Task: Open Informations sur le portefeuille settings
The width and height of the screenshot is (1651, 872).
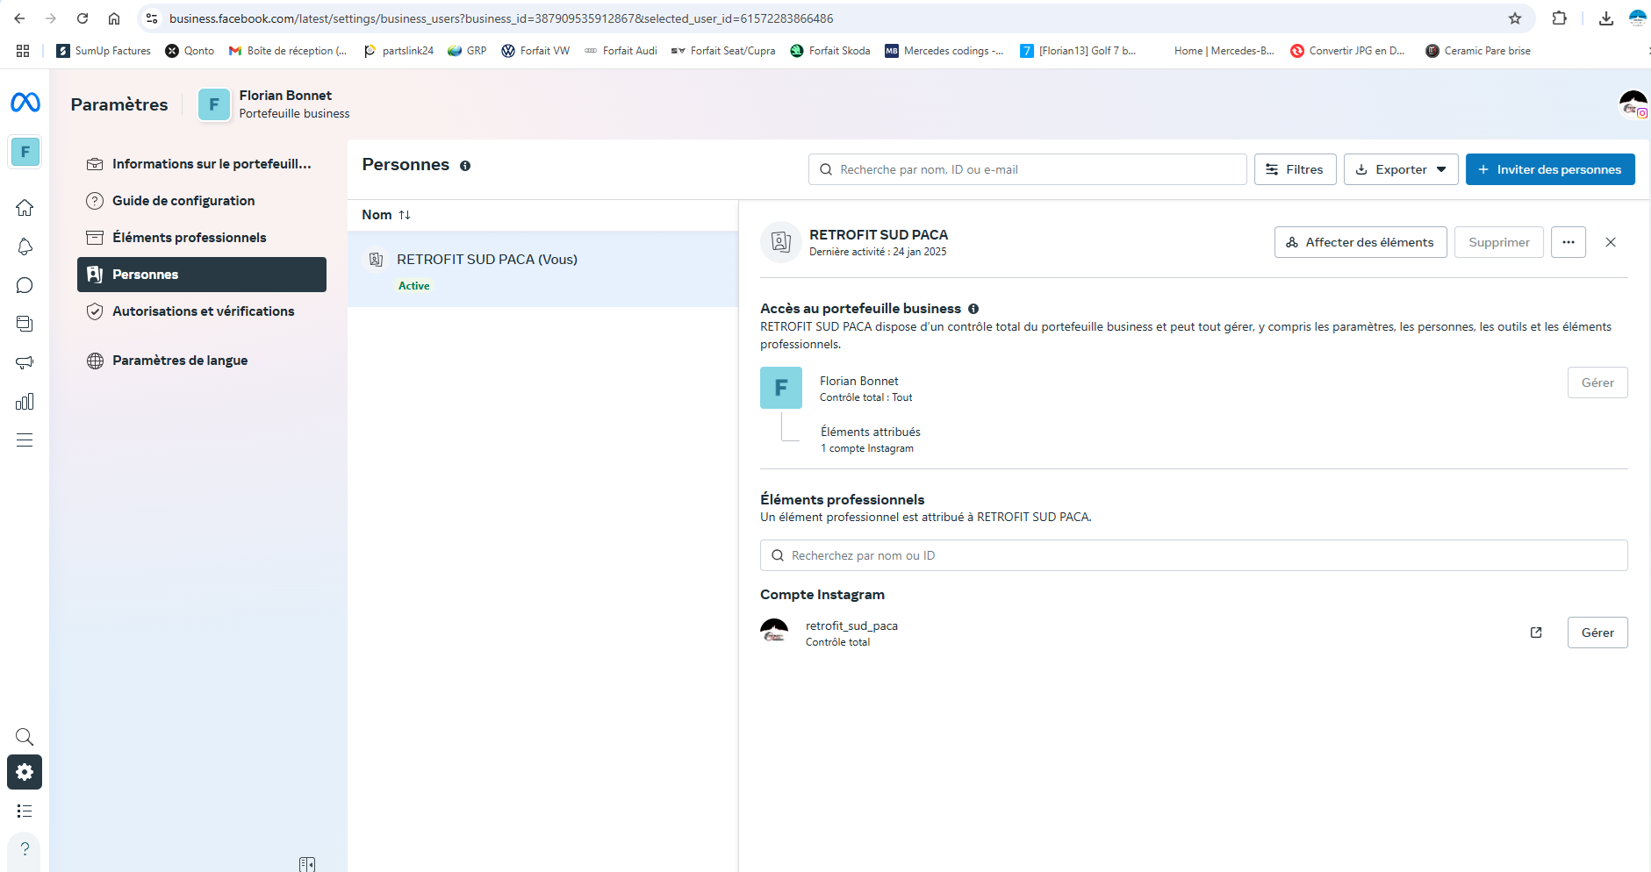Action: (x=202, y=164)
